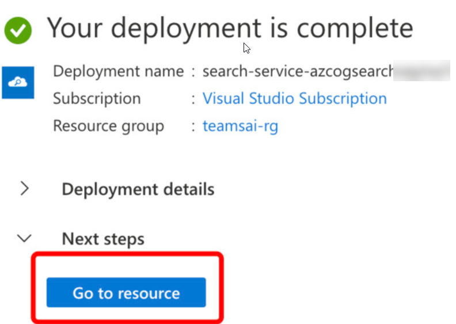The image size is (456, 324).
Task: Select the search-service-azcogsearch deployment name text
Action: coord(298,71)
